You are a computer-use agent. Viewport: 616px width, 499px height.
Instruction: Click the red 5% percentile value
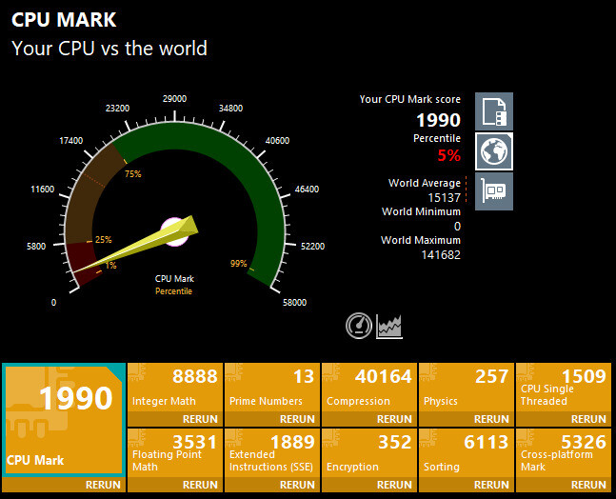click(449, 155)
